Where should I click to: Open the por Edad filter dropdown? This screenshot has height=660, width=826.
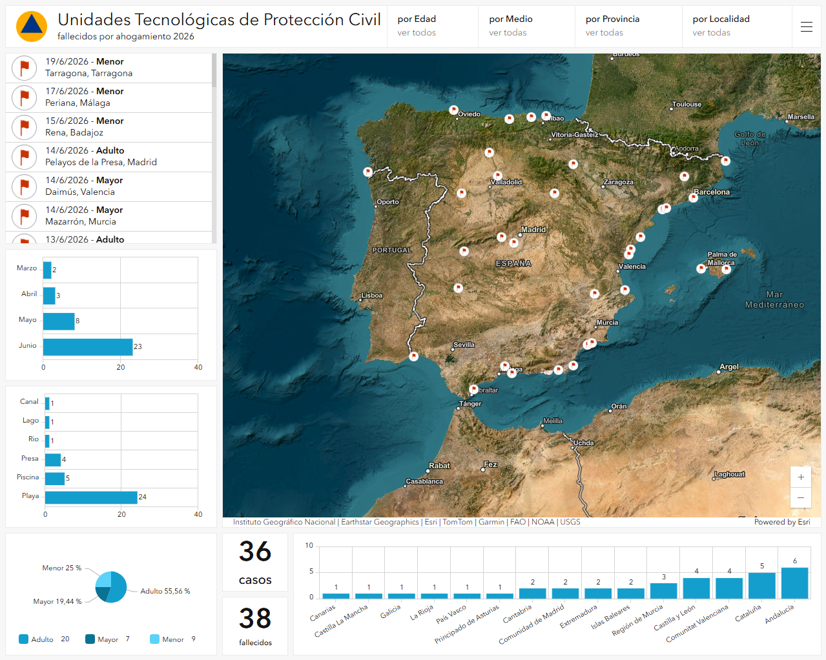(433, 26)
